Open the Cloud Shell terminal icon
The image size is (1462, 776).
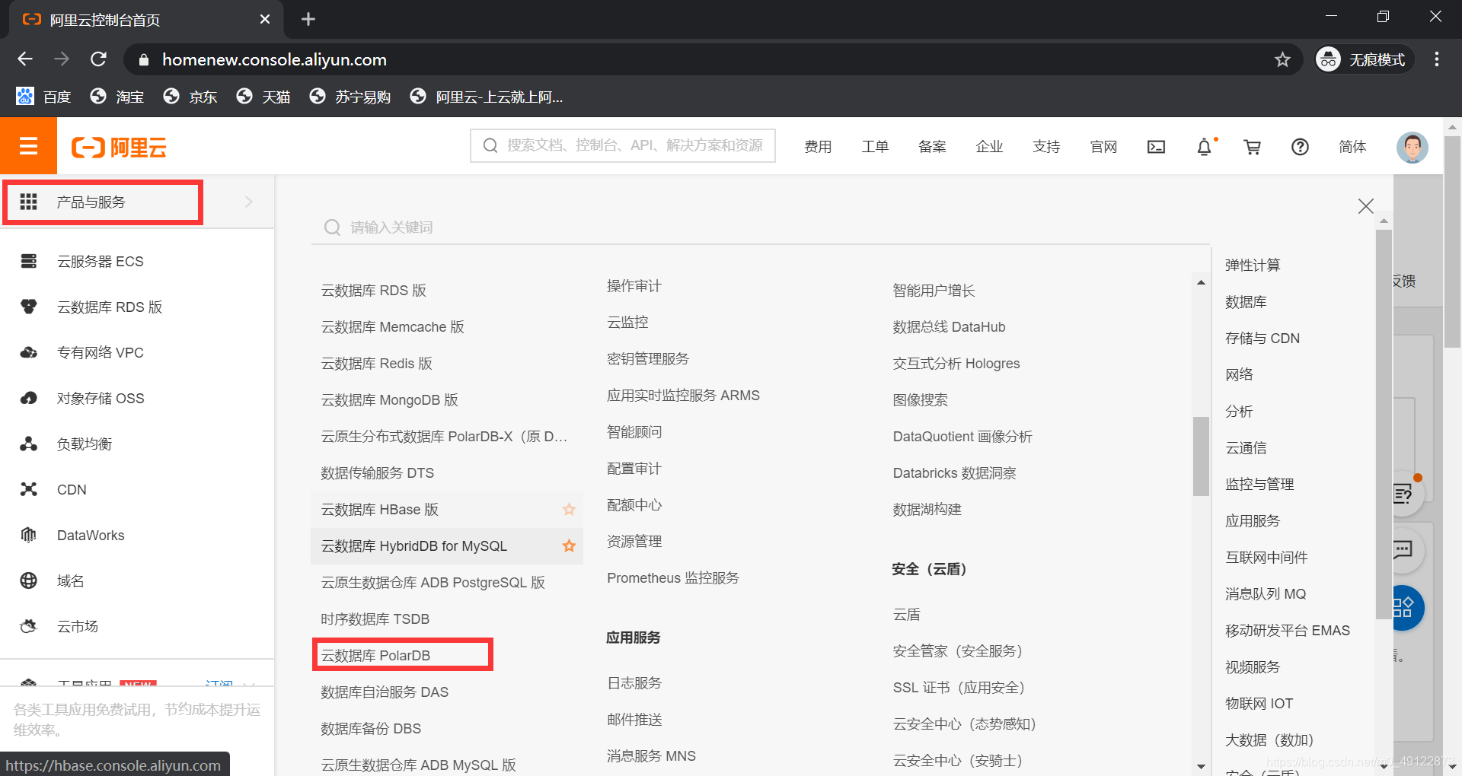point(1156,147)
